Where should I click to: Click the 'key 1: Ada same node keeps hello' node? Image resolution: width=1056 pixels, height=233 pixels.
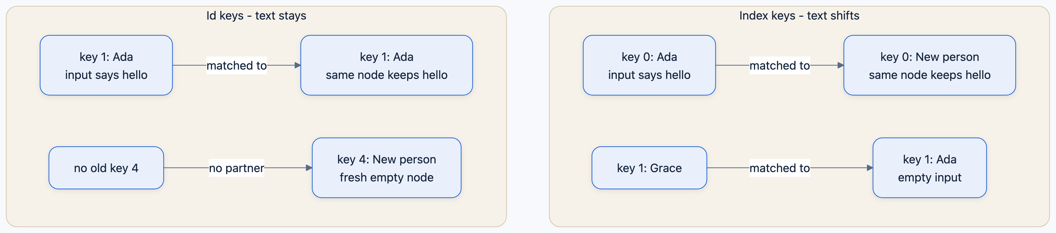pos(387,66)
